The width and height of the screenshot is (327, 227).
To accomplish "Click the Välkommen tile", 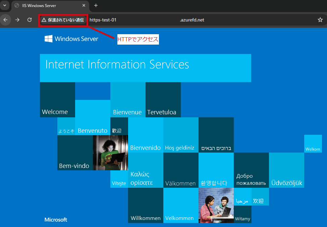I will click(x=181, y=170).
